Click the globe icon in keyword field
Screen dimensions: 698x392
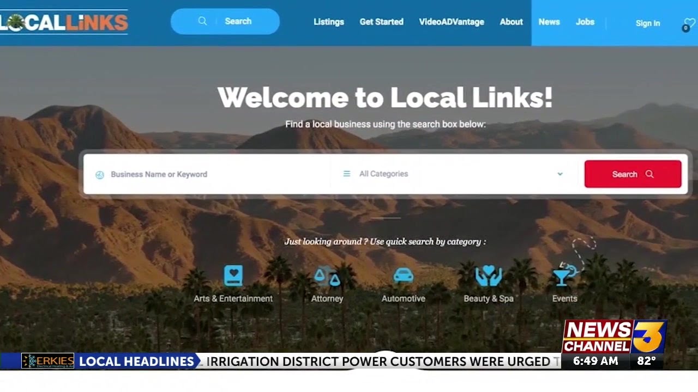point(99,175)
